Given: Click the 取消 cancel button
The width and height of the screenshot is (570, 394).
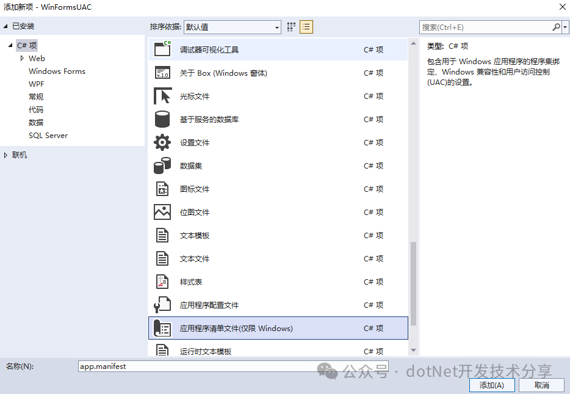Looking at the screenshot, I should coord(541,385).
